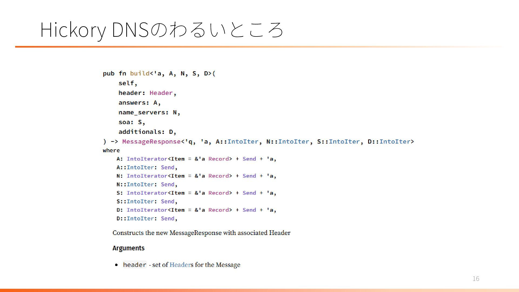Click IntoIterator trait on the N bound line
This screenshot has height=292, width=519.
147,176
